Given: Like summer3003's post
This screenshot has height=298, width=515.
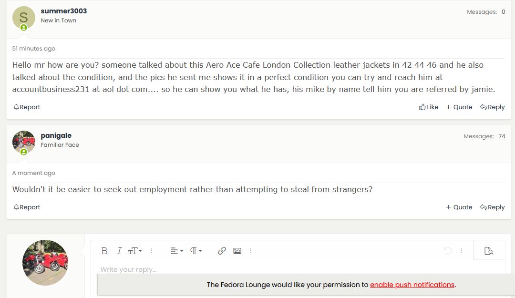Looking at the screenshot, I should click(429, 107).
